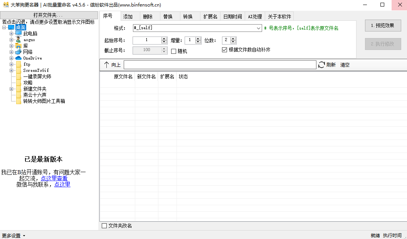Click the This PC computer icon
Viewport: 407px width, 239px height.
pos(18,33)
